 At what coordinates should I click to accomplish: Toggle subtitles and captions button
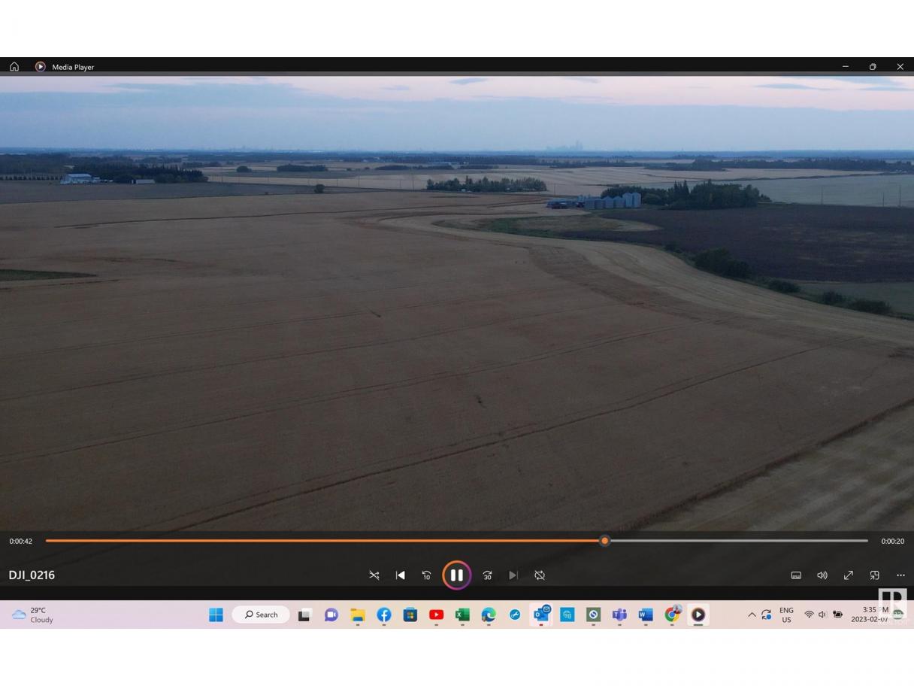point(796,575)
